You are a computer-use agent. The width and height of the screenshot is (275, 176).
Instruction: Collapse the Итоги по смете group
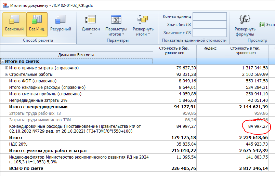pos(3,62)
